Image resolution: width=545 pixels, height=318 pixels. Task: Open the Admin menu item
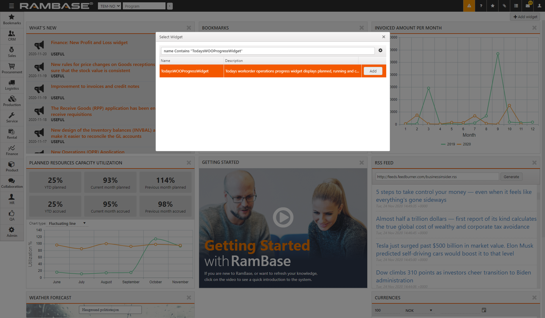pyautogui.click(x=12, y=232)
